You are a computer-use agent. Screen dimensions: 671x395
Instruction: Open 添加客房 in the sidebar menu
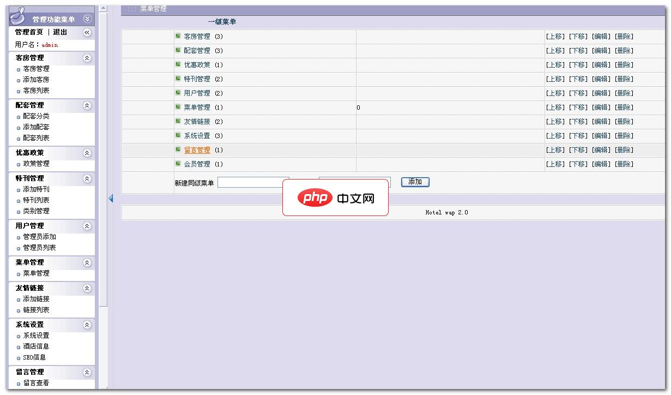(36, 80)
